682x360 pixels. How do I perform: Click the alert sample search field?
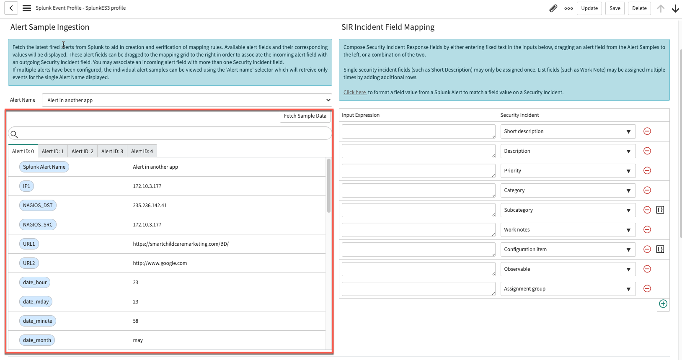[170, 134]
